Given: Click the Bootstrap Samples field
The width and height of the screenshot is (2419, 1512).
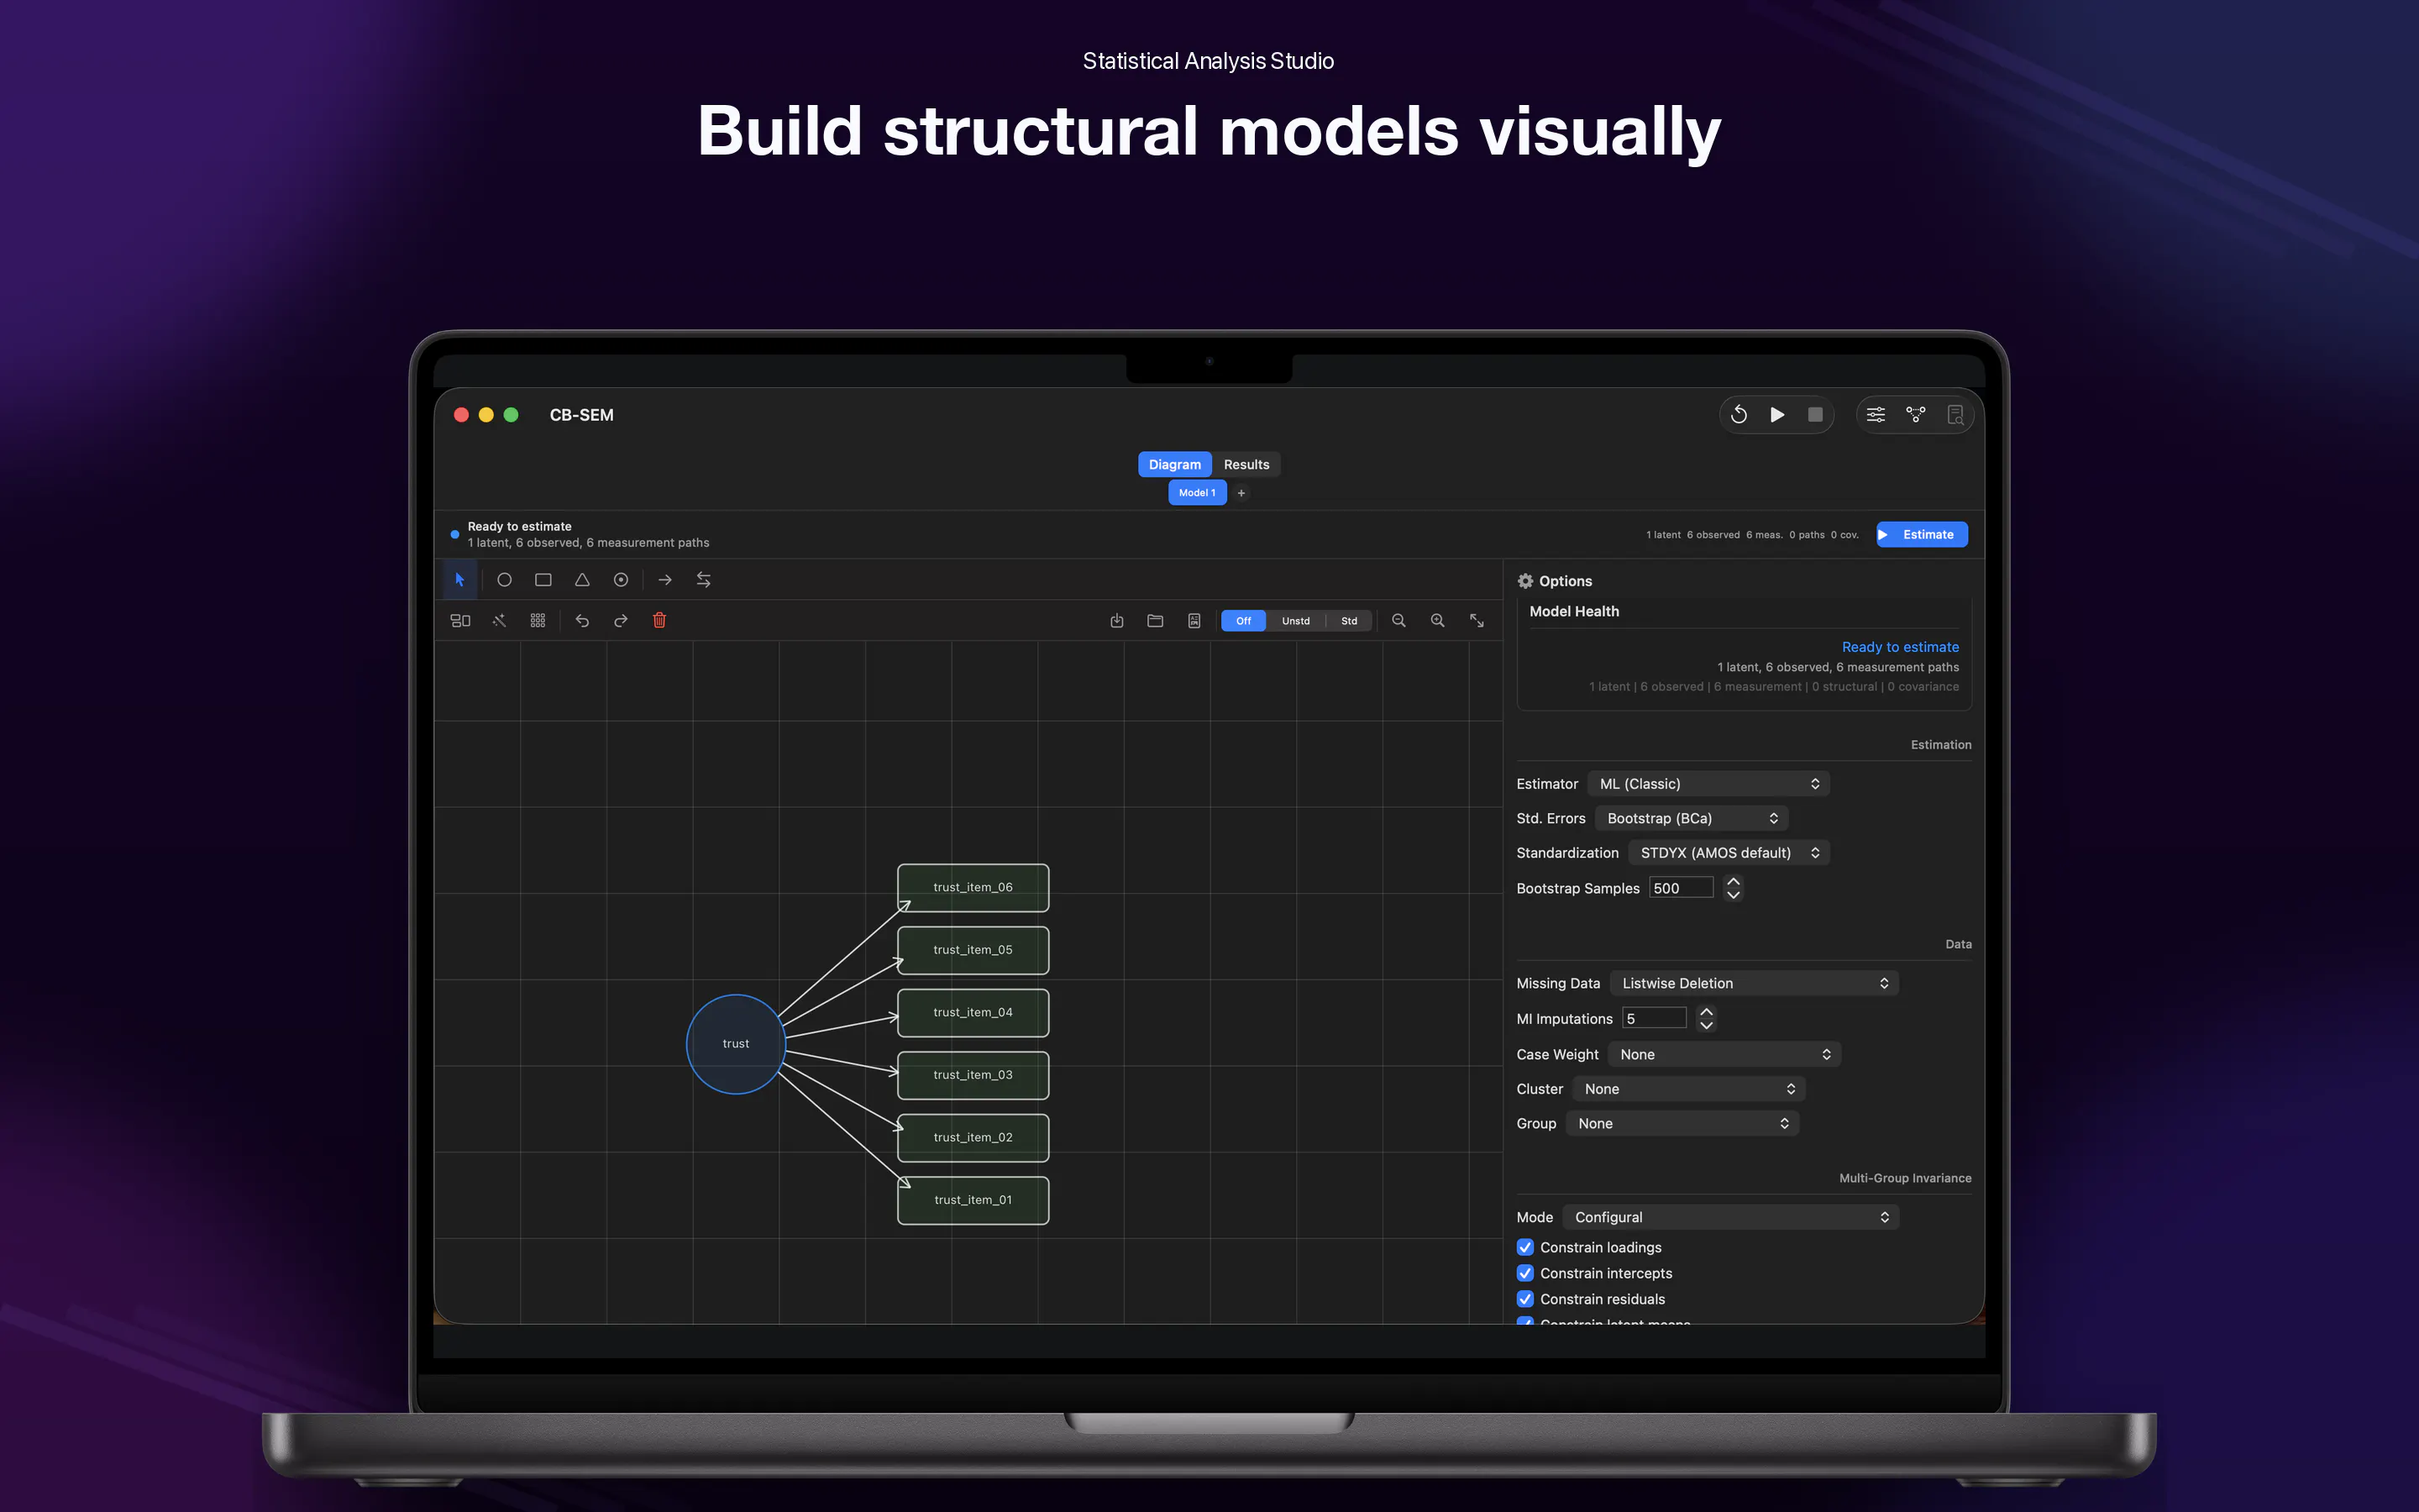Looking at the screenshot, I should 1682,888.
